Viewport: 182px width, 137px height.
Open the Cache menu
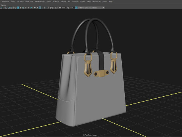tap(83, 2)
